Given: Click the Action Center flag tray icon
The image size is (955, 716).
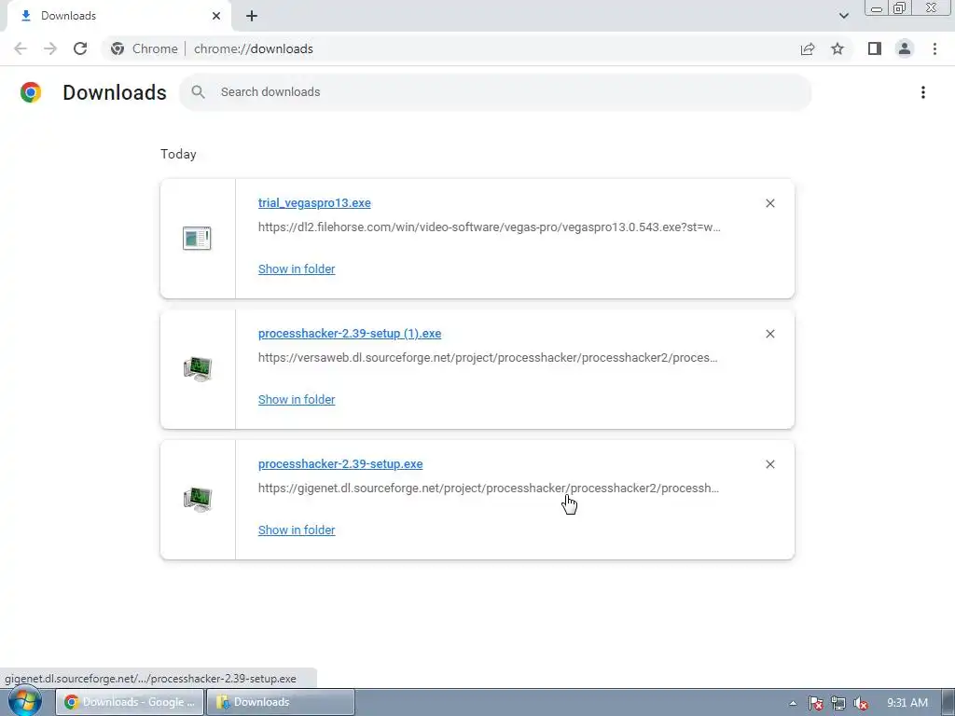Looking at the screenshot, I should pyautogui.click(x=815, y=703).
